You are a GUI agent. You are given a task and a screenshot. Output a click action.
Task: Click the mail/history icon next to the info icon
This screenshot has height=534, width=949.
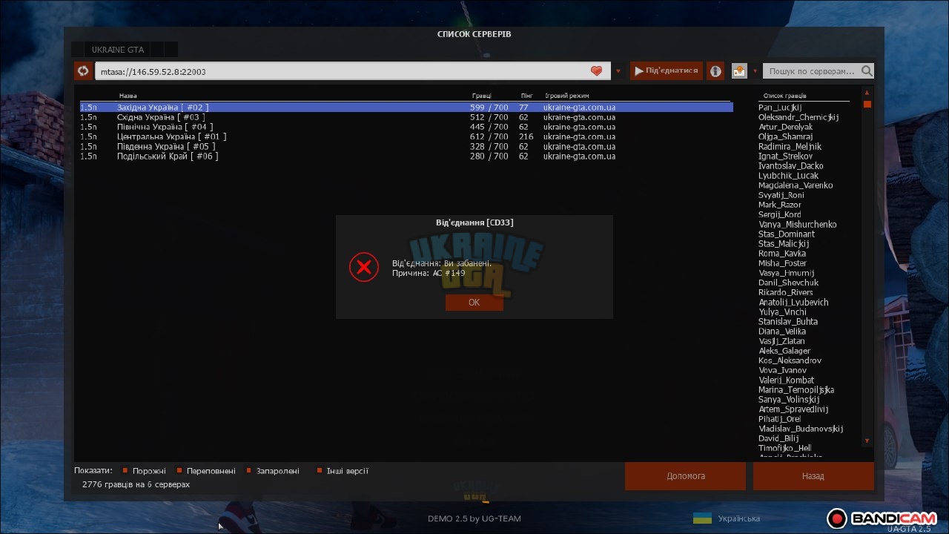739,71
